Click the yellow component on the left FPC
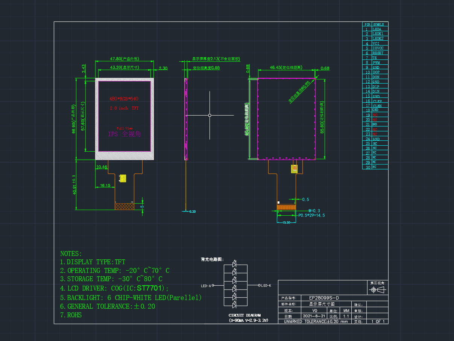 pyautogui.click(x=123, y=178)
